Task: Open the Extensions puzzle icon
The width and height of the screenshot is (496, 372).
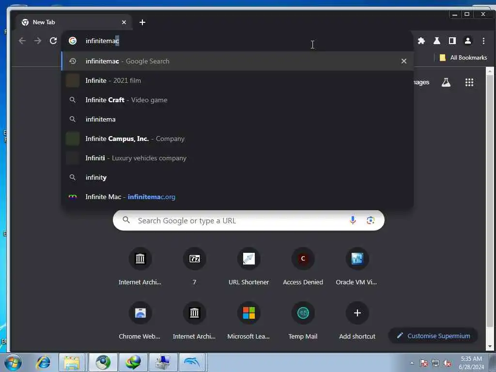Action: (421, 41)
